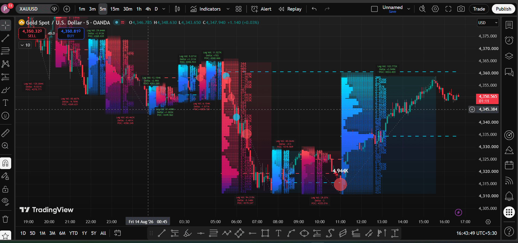
Task: Open the USD currency dropdown
Action: tap(488, 23)
